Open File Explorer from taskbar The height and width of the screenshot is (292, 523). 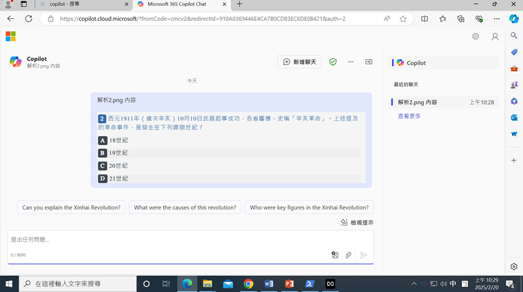(x=207, y=284)
